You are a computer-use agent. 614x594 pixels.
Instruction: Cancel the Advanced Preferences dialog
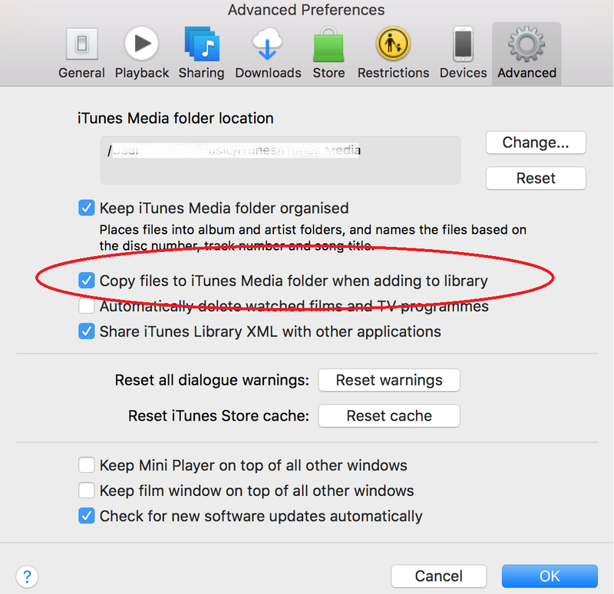click(438, 576)
